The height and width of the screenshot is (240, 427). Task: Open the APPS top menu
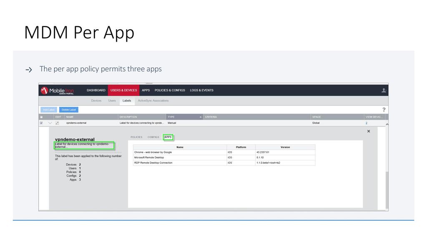[x=146, y=90]
